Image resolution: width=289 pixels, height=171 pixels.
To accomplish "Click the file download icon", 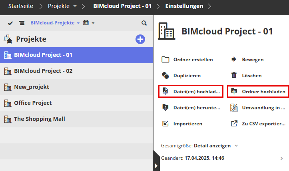I will coord(165,107).
